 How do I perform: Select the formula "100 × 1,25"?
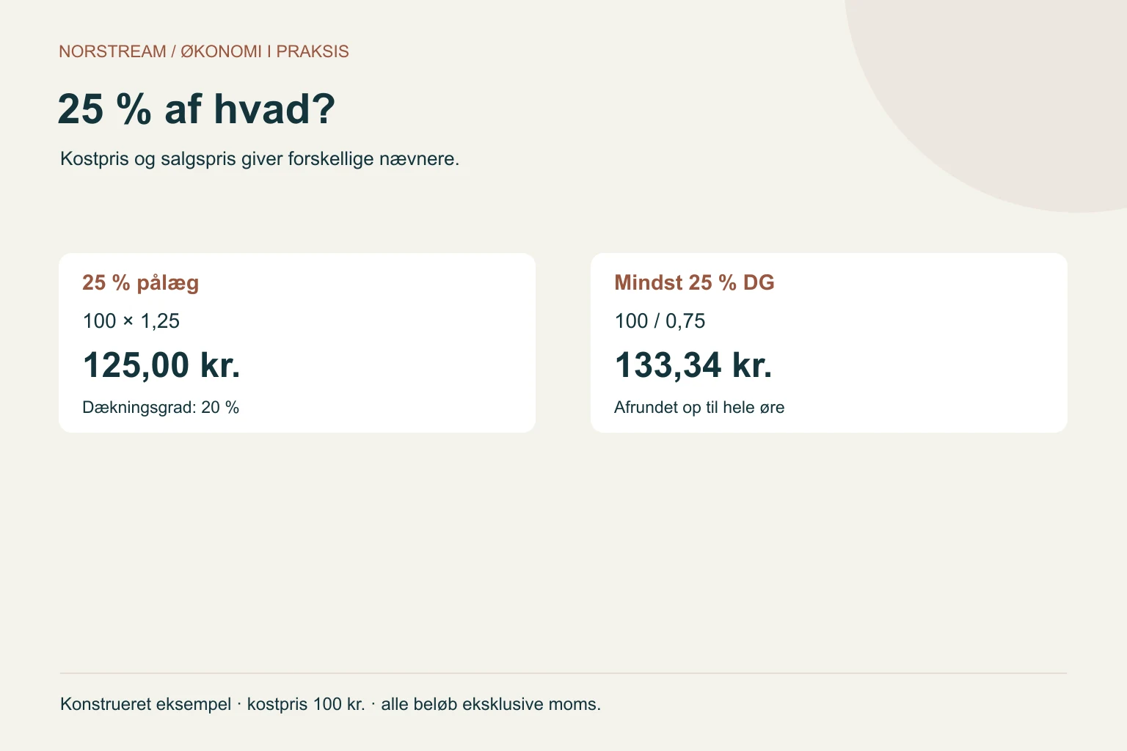(131, 321)
